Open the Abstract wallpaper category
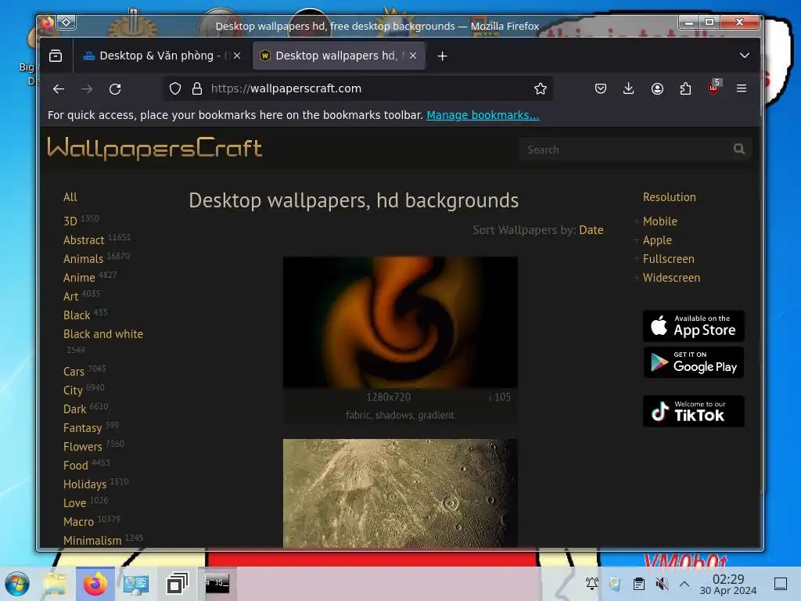 point(84,240)
